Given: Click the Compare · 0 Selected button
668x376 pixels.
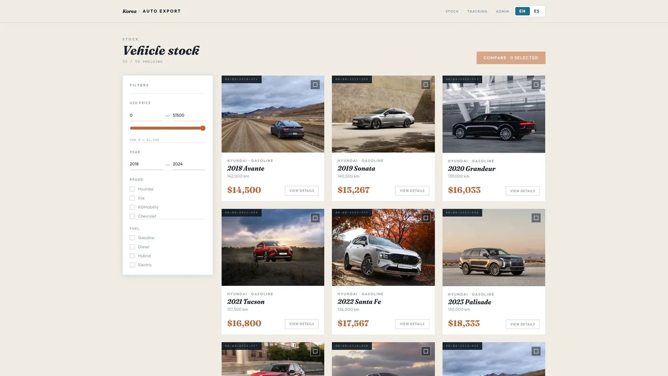Looking at the screenshot, I should 511,58.
